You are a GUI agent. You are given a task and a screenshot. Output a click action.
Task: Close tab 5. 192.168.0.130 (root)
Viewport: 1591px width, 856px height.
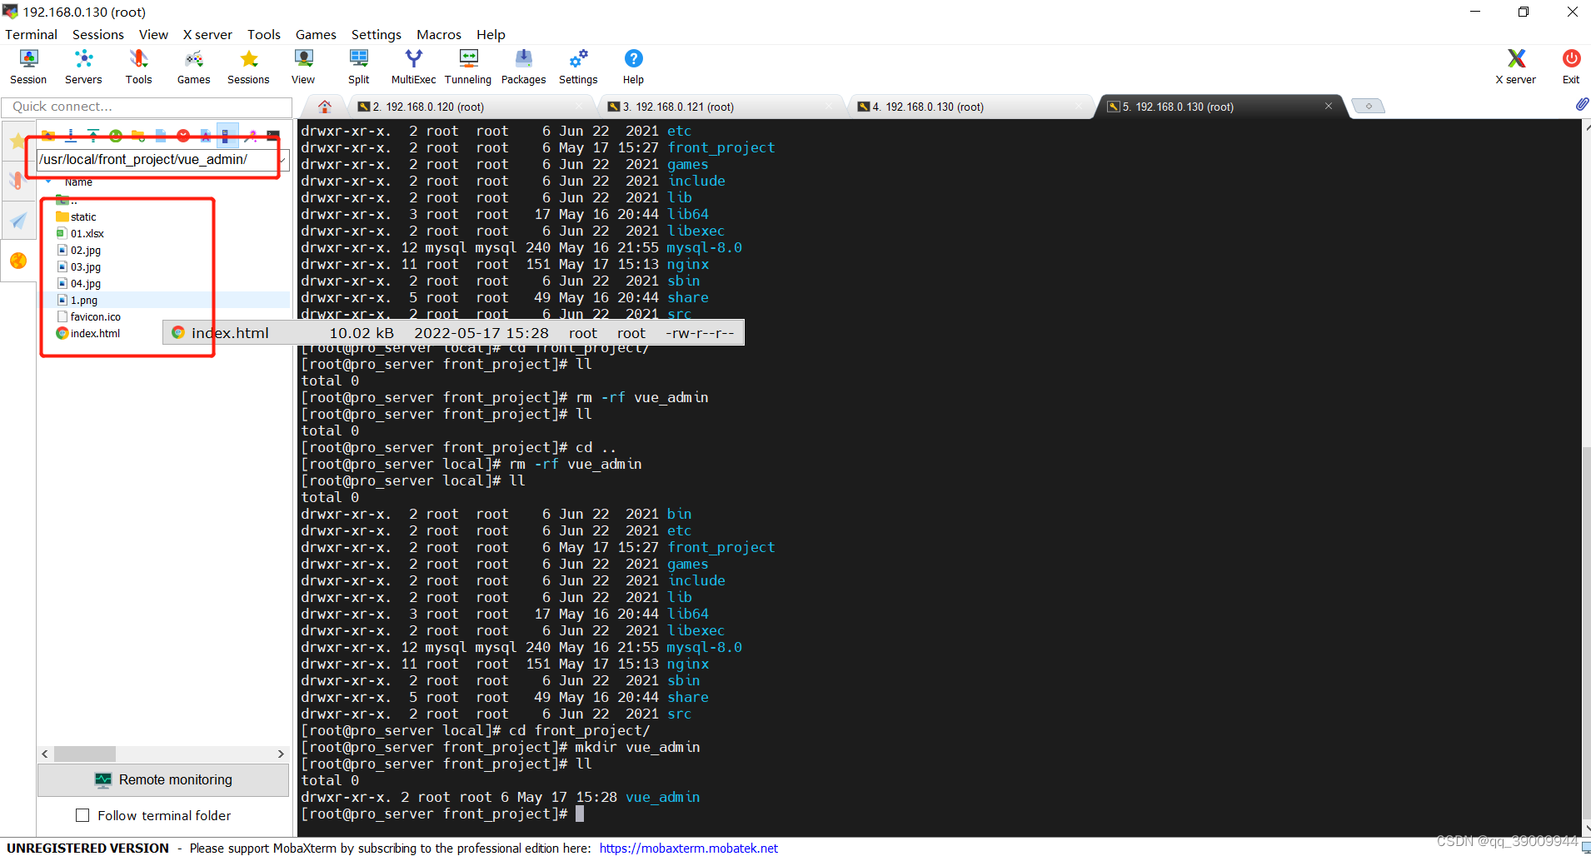point(1329,106)
